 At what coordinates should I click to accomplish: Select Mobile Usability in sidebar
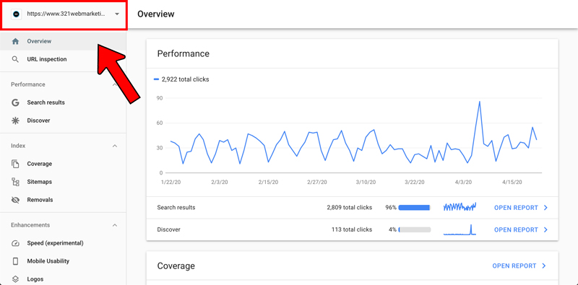pyautogui.click(x=63, y=261)
